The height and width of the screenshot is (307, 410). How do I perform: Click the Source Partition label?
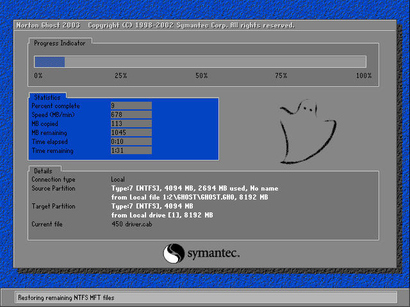click(53, 188)
